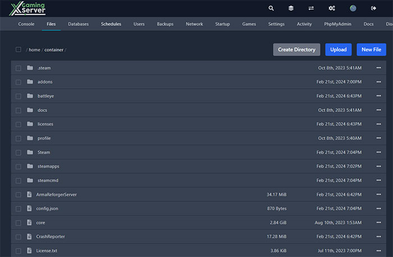393x257 pixels.
Task: Tick the select-all checkbox beside home path
Action: [19, 49]
